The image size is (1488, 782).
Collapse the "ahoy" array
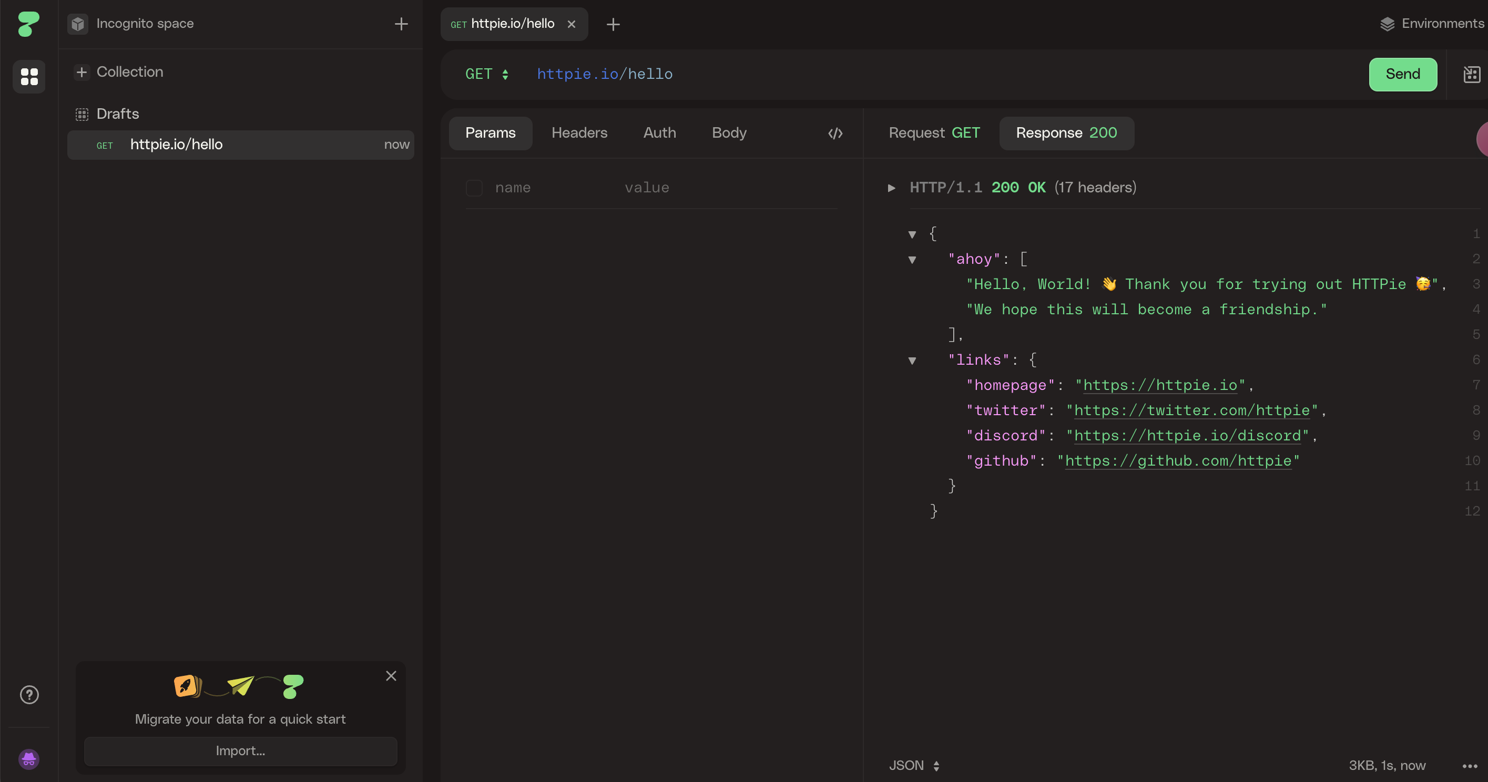(x=912, y=260)
